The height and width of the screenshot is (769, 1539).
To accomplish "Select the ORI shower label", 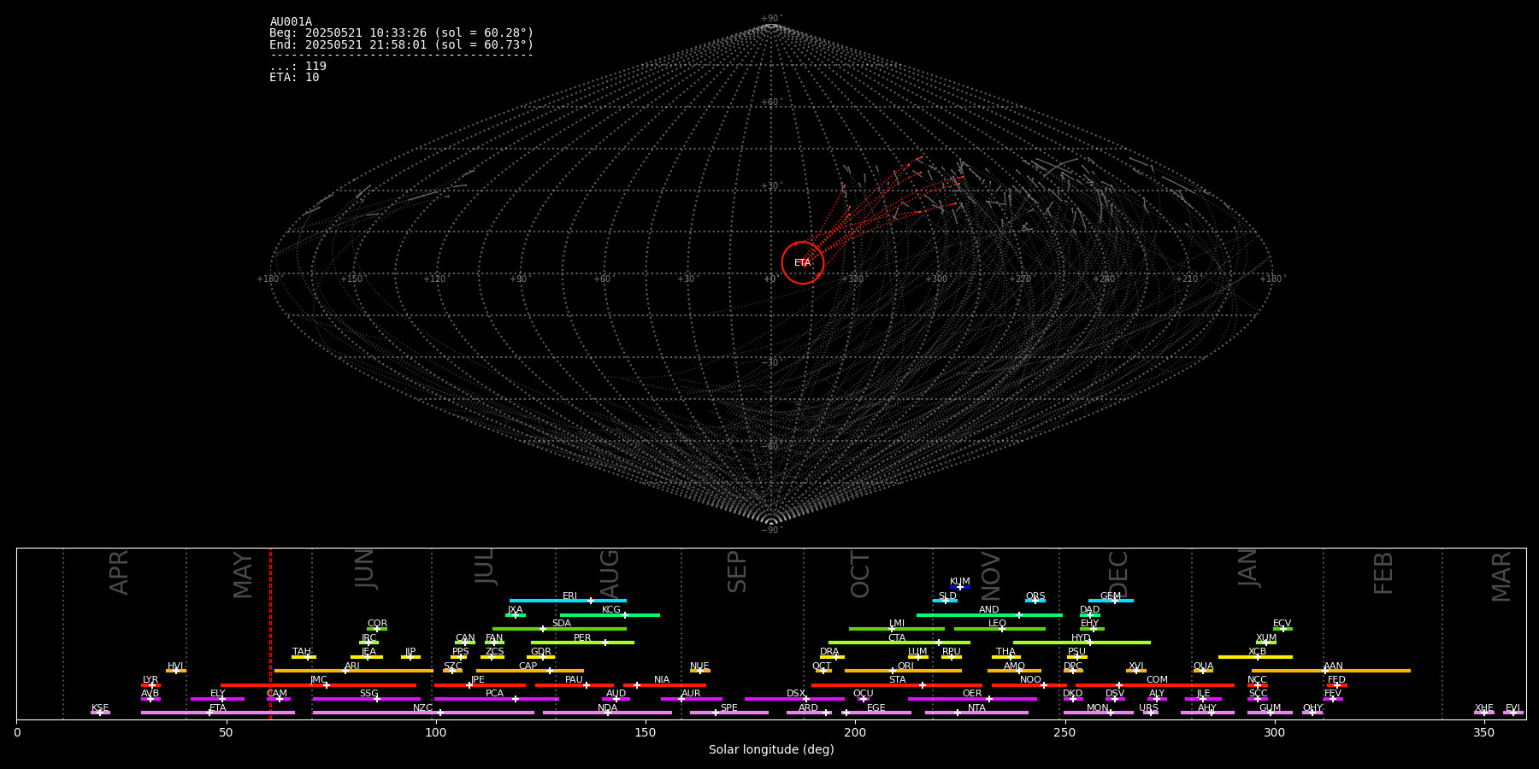I will 905,666.
